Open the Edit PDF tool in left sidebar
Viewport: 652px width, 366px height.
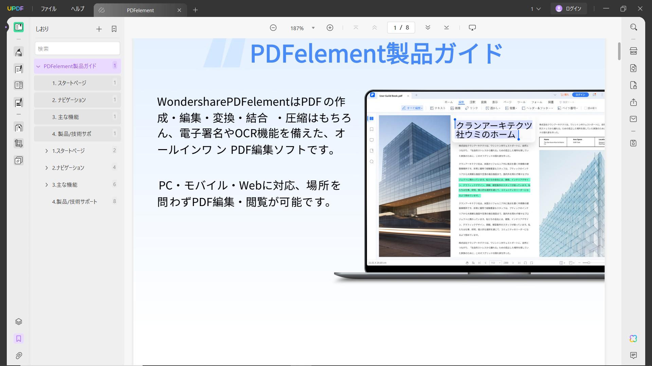(x=19, y=69)
